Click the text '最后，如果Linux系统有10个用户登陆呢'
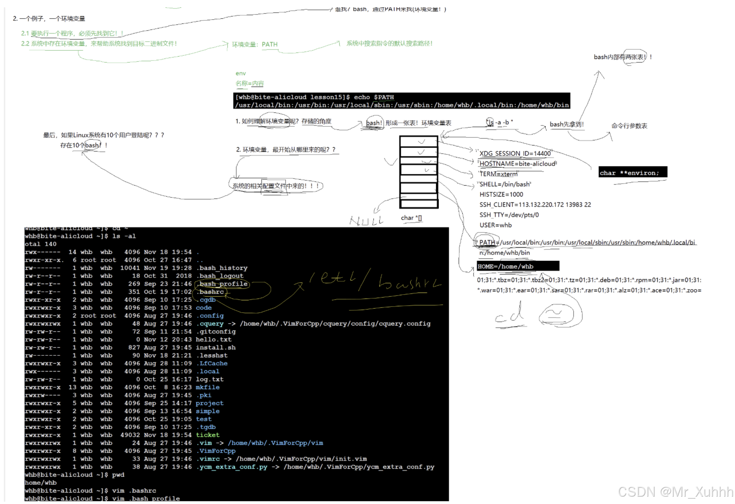 pos(103,135)
